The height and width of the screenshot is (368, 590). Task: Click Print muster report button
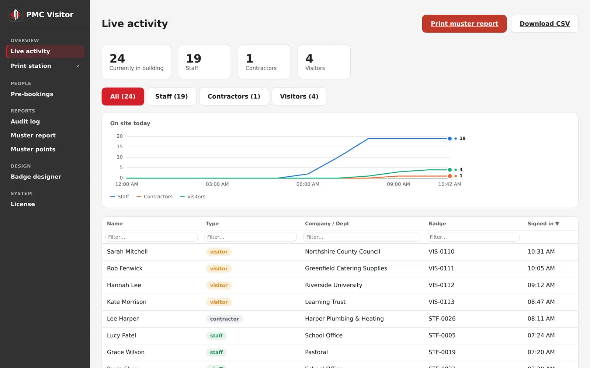click(x=464, y=24)
